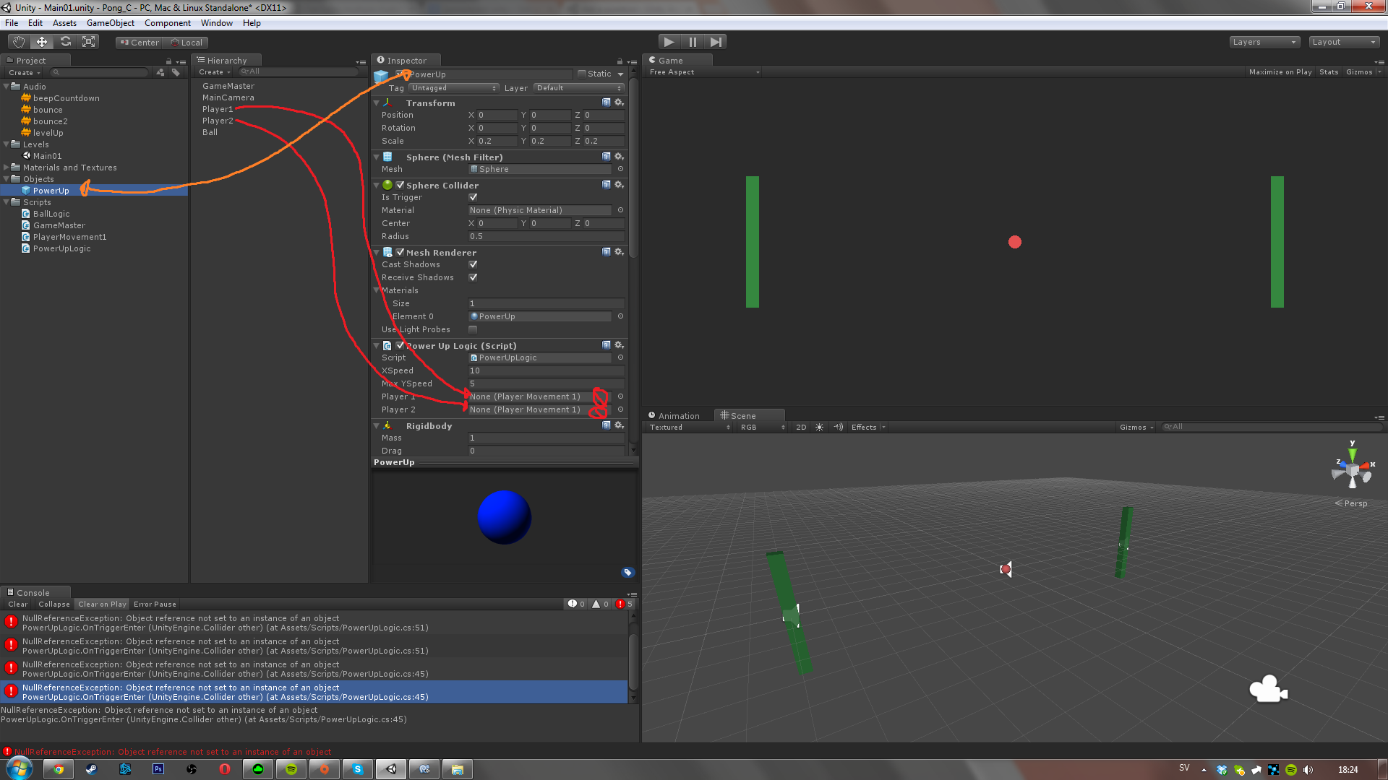
Task: Disable the Mesh Renderer component checkbox
Action: click(x=400, y=252)
